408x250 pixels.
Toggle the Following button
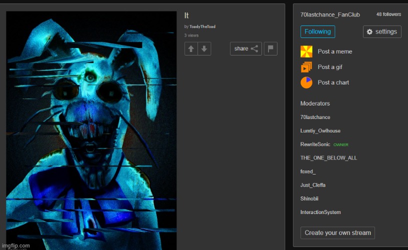[317, 31]
